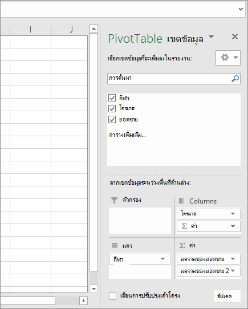Open the gear Tools layout menu

pos(228,58)
